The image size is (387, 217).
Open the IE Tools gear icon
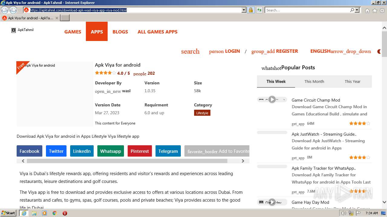coord(382,11)
